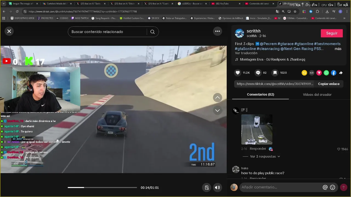This screenshot has width=351, height=197.
Task: Click the translate page icon in address bar
Action: point(278,11)
